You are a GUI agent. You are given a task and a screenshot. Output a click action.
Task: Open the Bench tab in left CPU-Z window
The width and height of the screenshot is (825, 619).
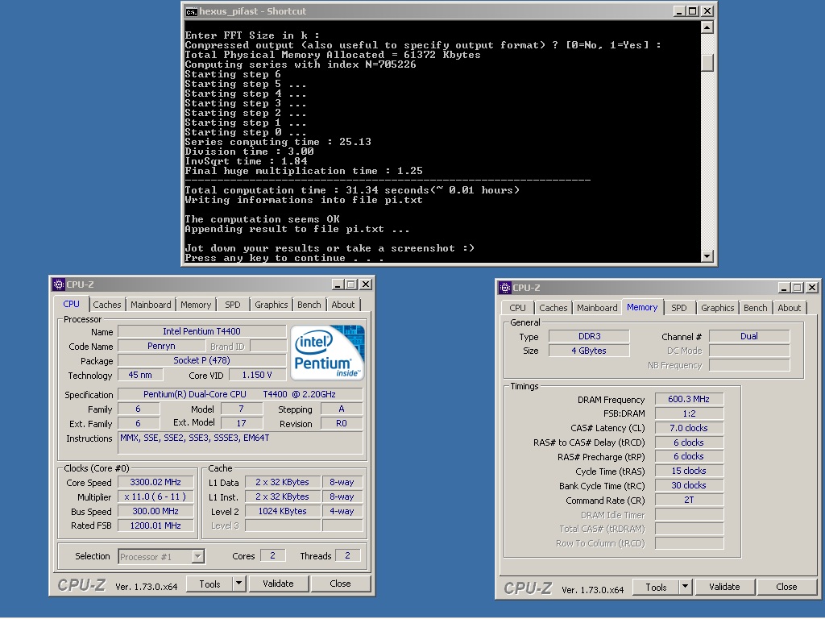coord(309,304)
